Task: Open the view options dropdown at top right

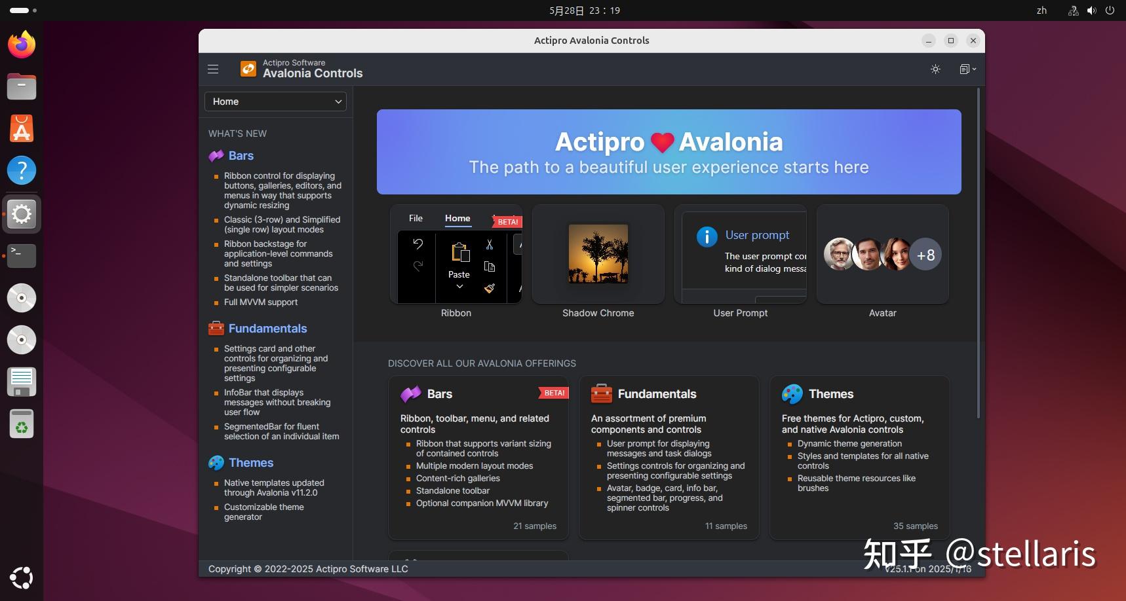Action: (x=968, y=69)
